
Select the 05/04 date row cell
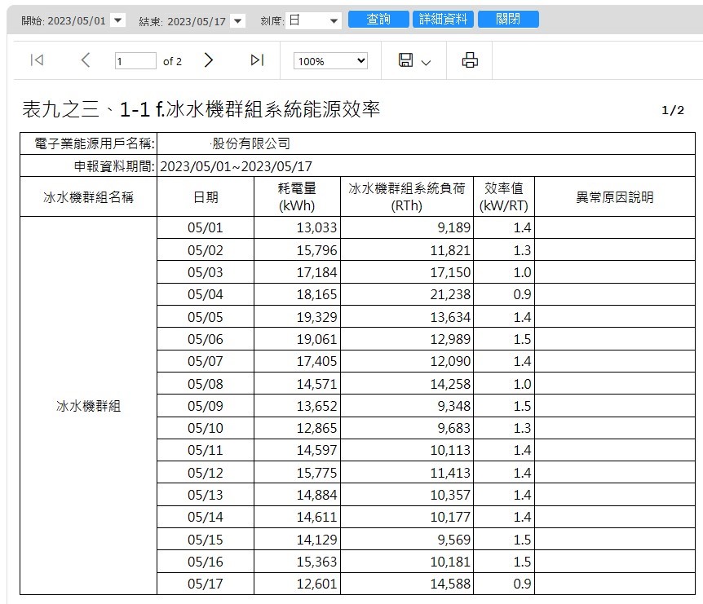click(205, 294)
